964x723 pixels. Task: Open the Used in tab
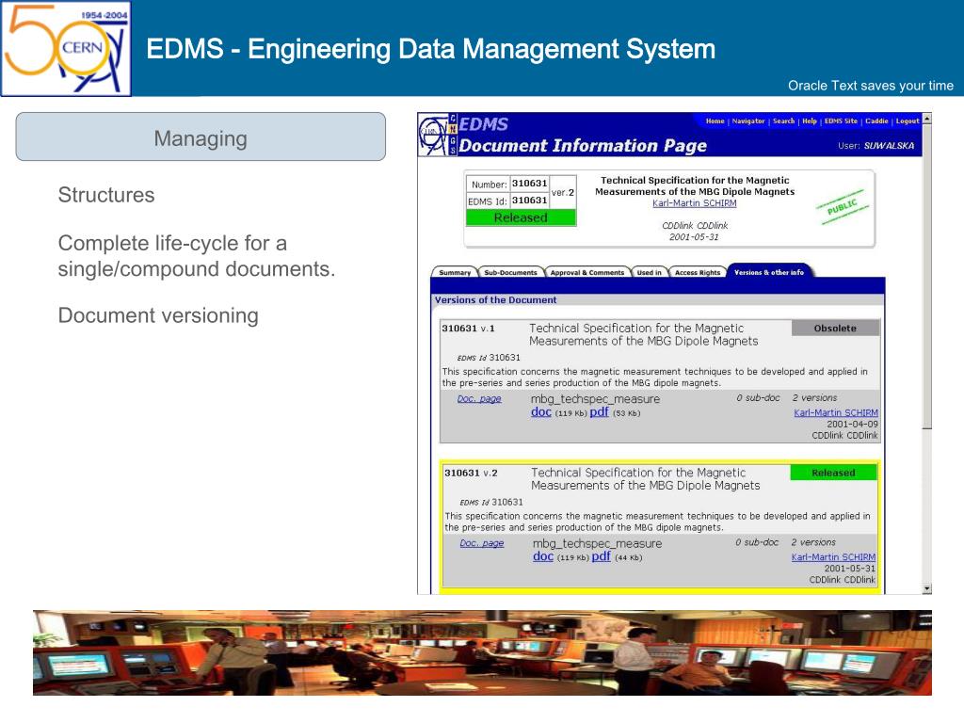[650, 272]
